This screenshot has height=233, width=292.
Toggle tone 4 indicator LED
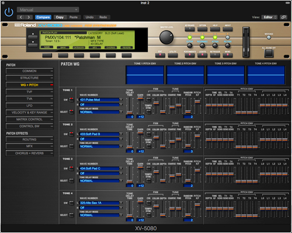tap(228, 37)
